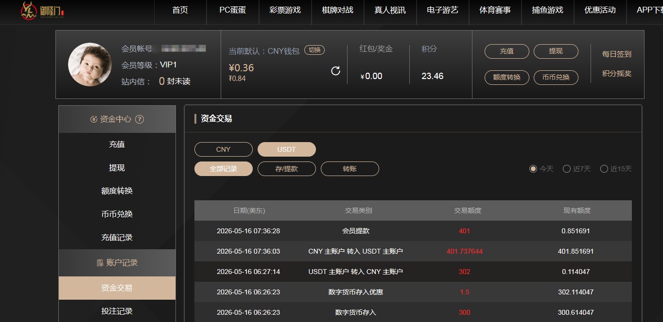Image resolution: width=663 pixels, height=322 pixels.
Task: Click the 现有额度 column header
Action: (577, 210)
